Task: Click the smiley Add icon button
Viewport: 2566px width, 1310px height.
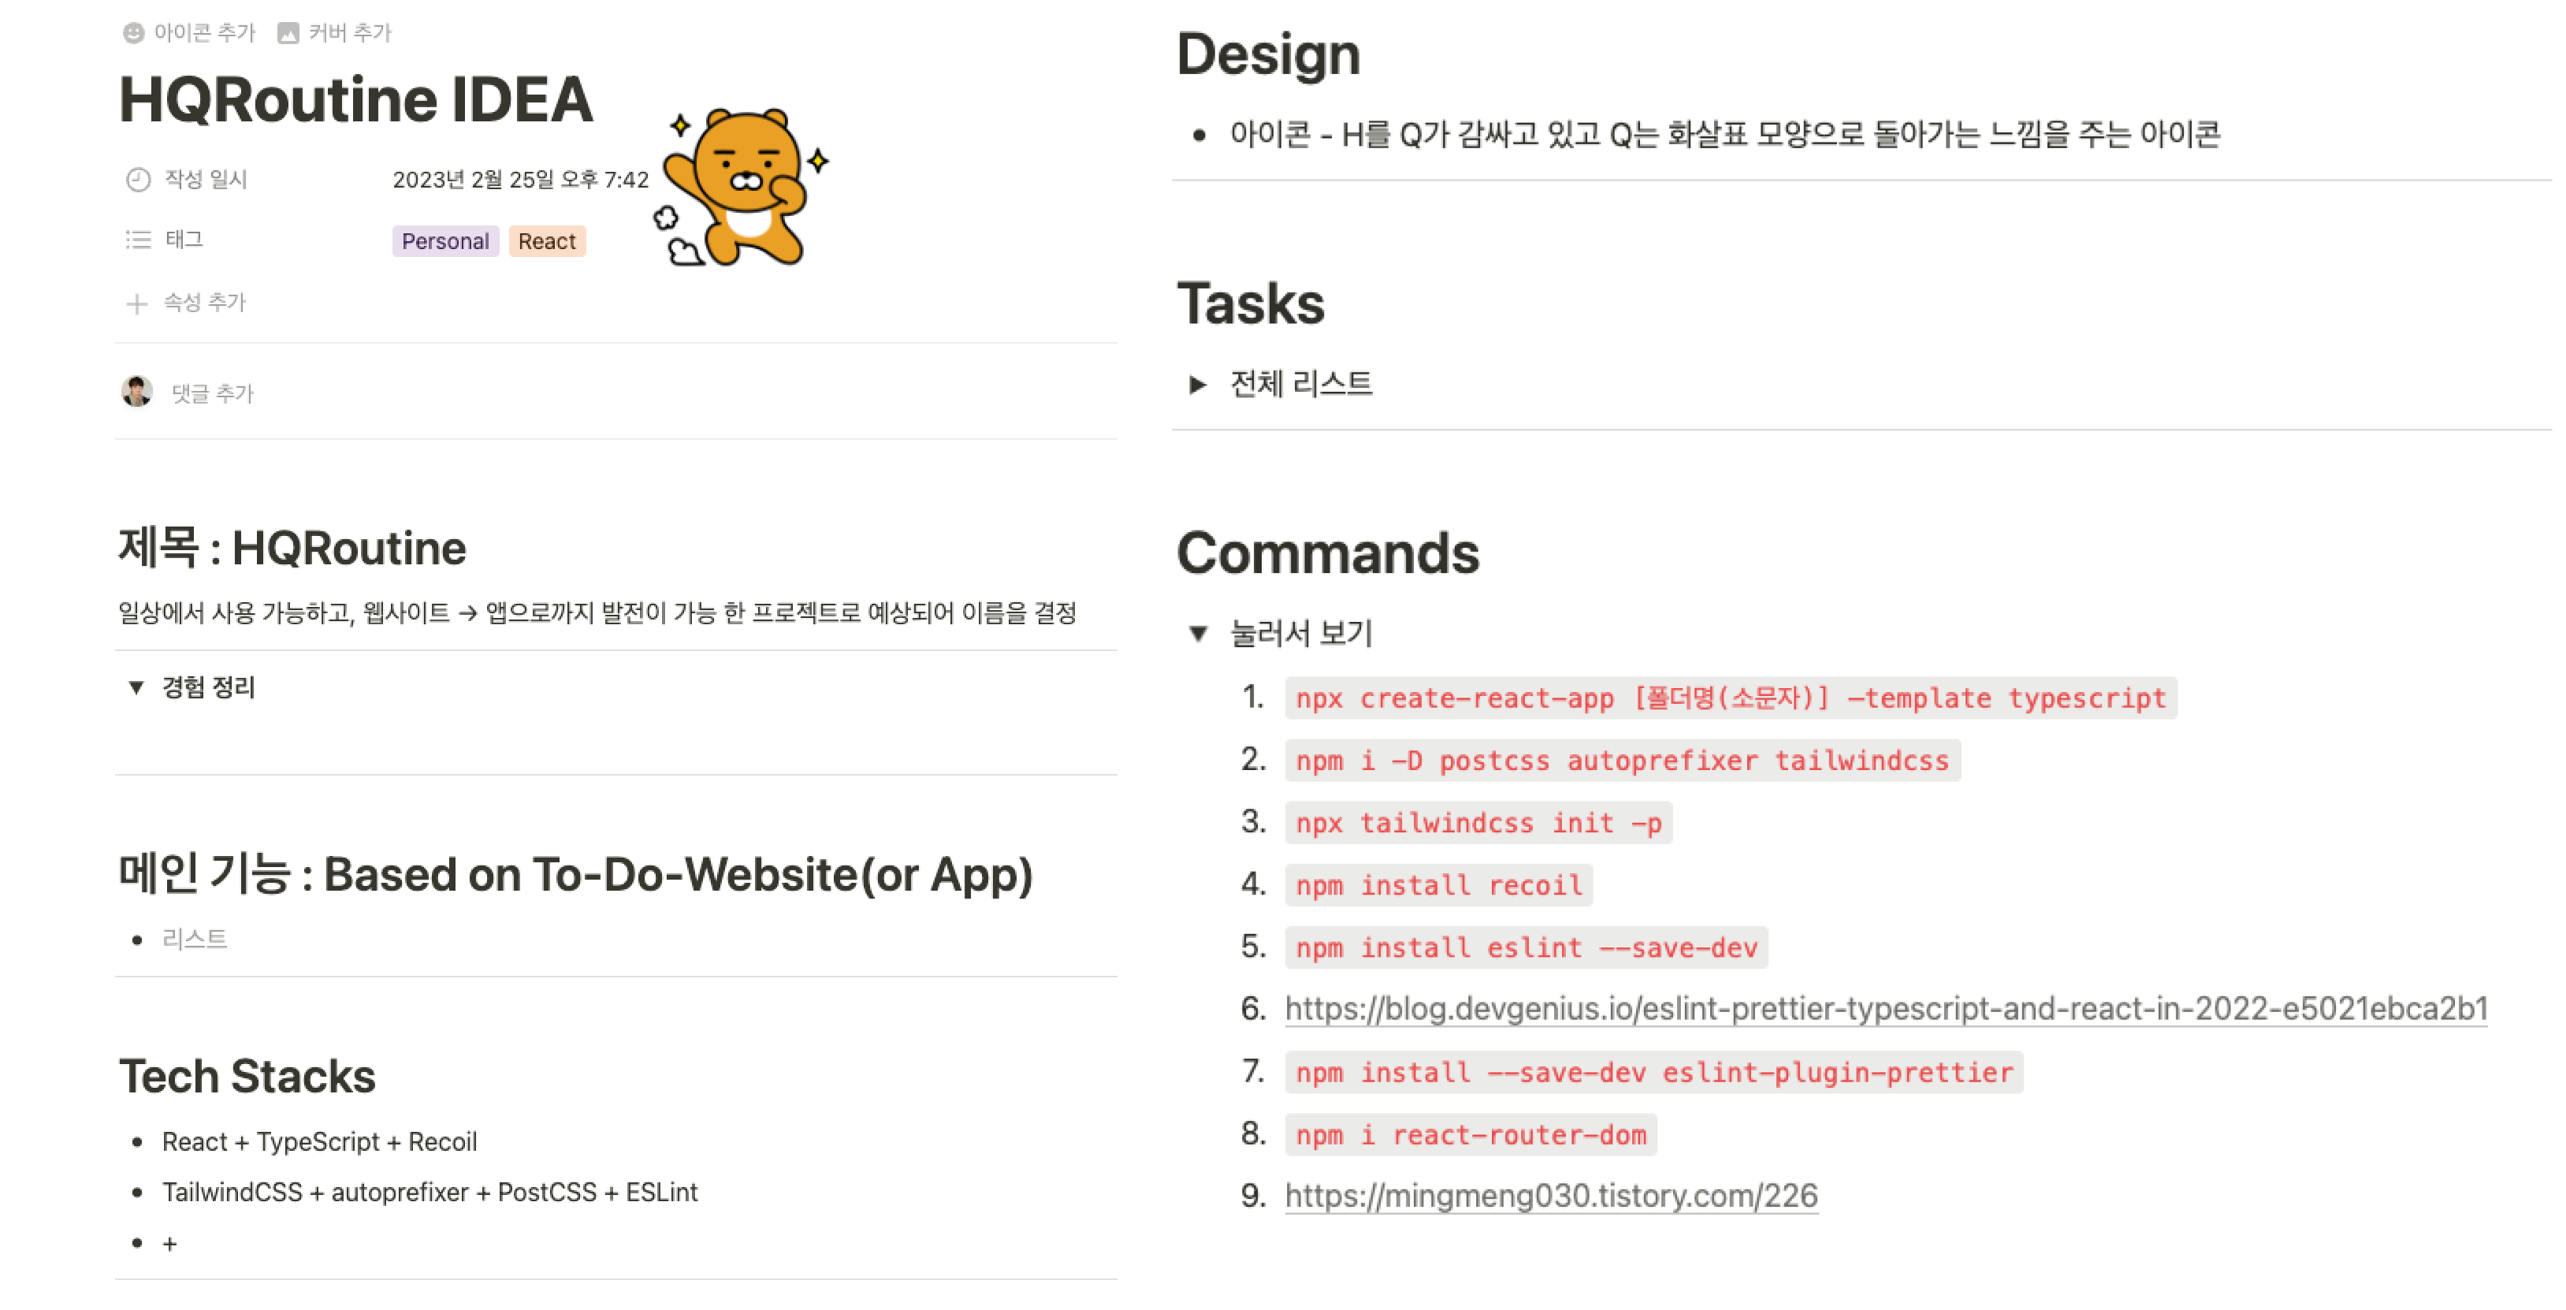Action: [133, 33]
